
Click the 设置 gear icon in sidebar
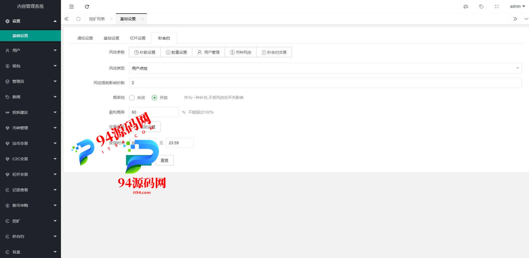(7, 21)
